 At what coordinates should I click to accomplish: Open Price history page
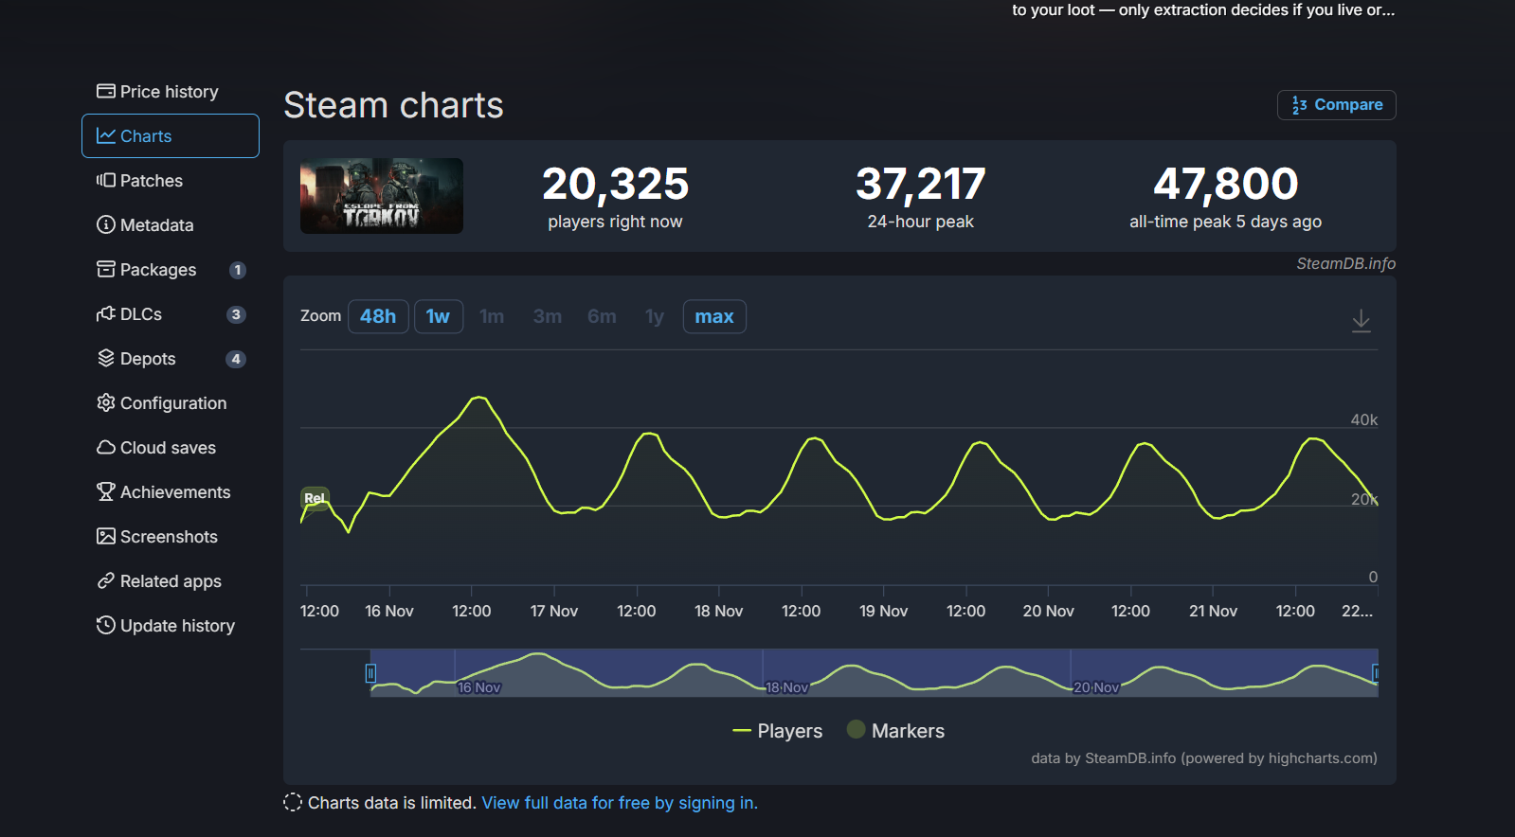(x=171, y=92)
